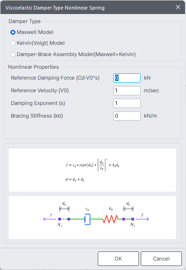Viewport: 186px width, 270px height.
Task: Select Damper-Brace Assembly Model (Maxwell+Kelvin)
Action: 13,55
